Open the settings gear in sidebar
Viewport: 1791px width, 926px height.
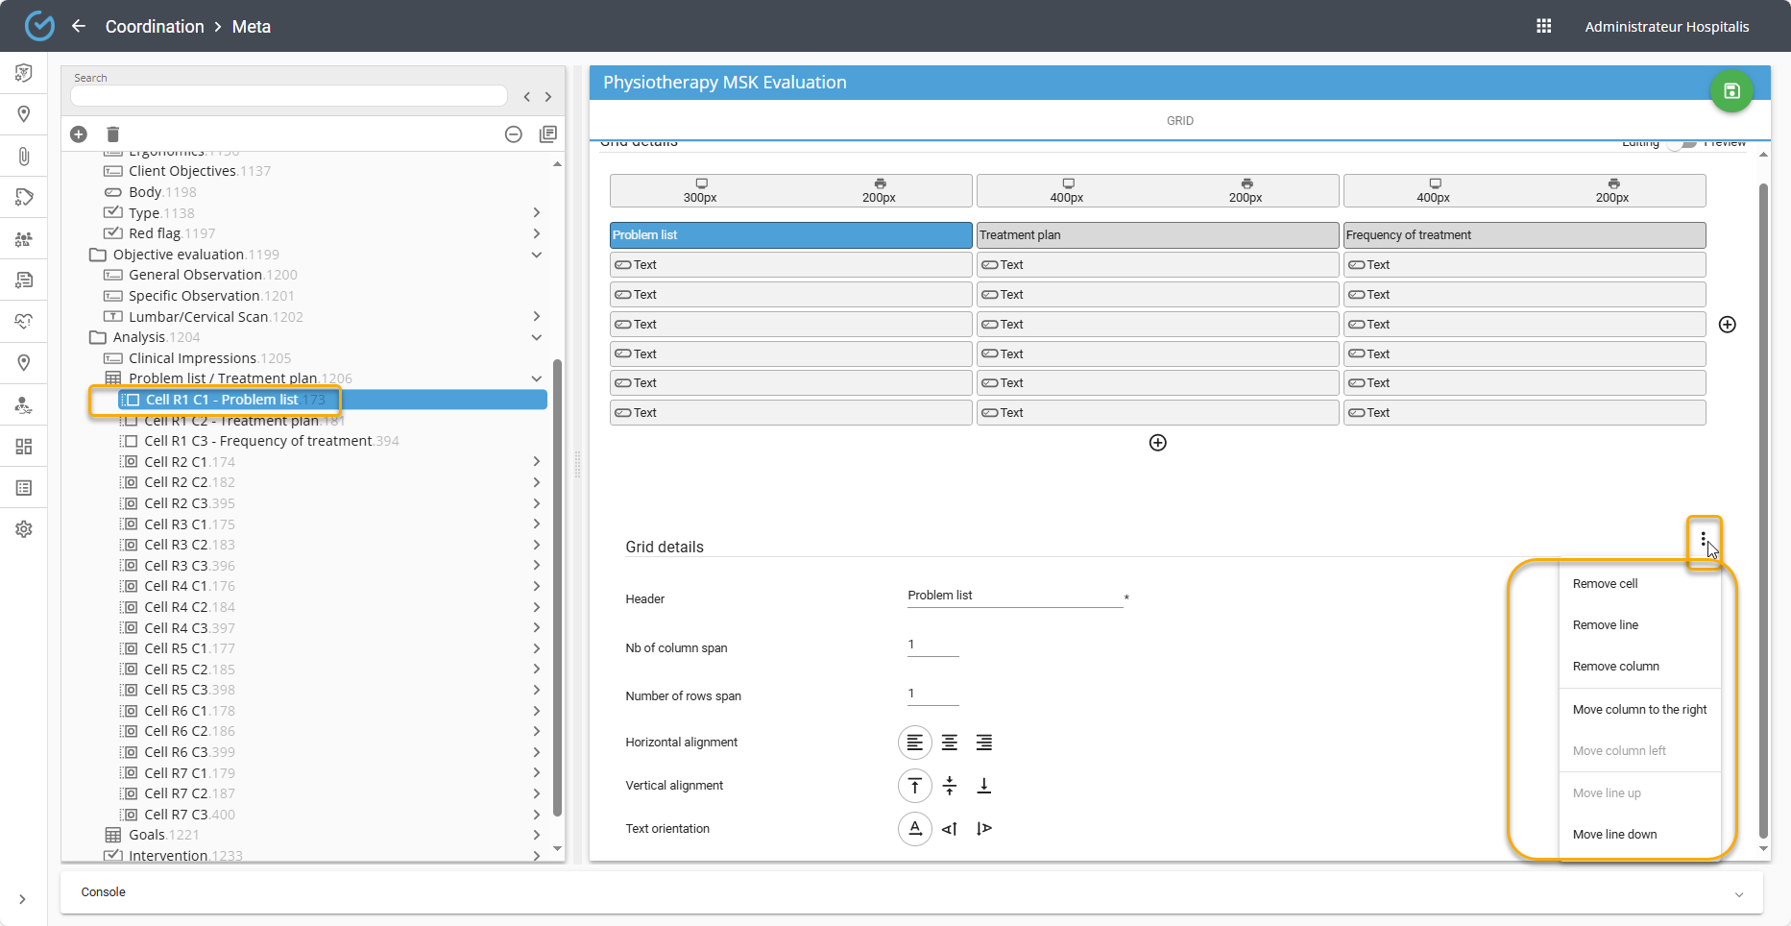(24, 529)
